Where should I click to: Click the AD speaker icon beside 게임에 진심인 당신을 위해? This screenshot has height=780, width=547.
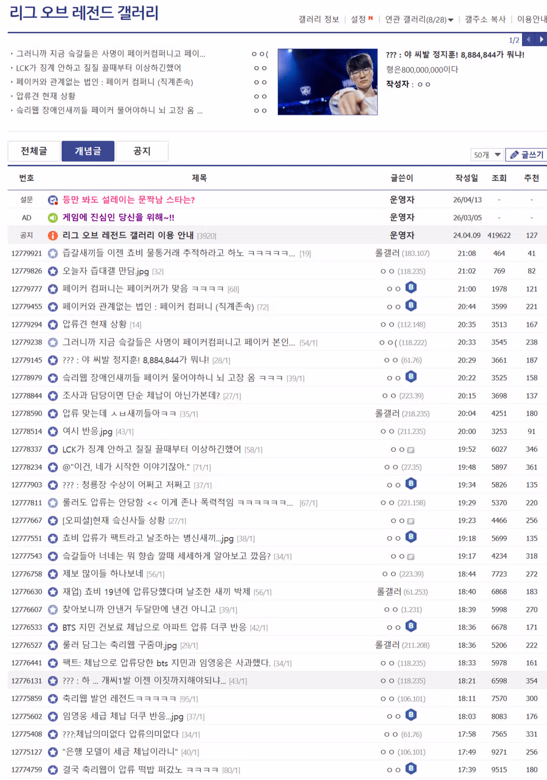53,218
